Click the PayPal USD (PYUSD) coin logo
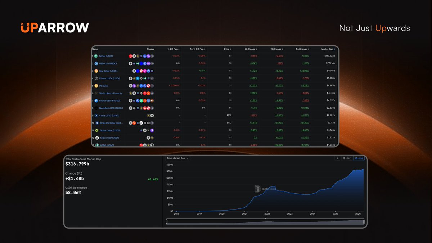The image size is (432, 243). coord(96,100)
